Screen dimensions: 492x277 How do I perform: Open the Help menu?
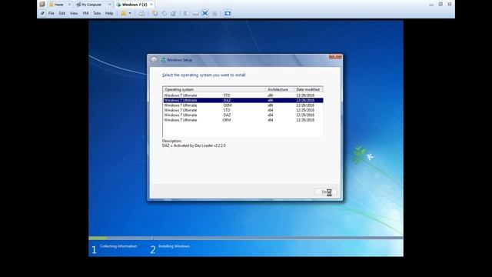point(109,13)
